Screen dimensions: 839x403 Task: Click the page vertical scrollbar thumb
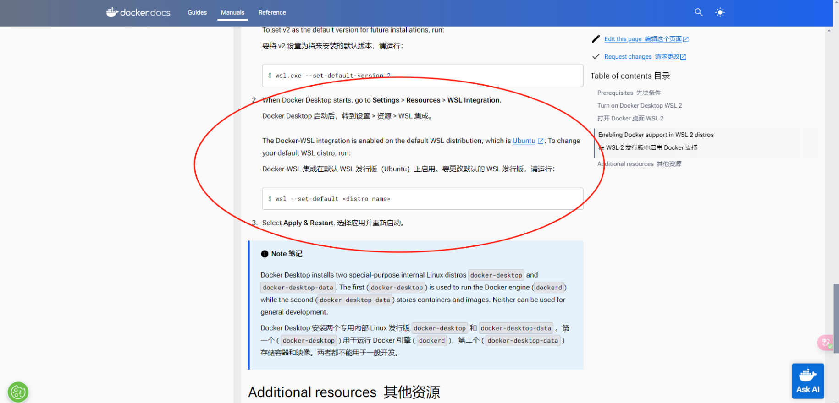(836, 318)
